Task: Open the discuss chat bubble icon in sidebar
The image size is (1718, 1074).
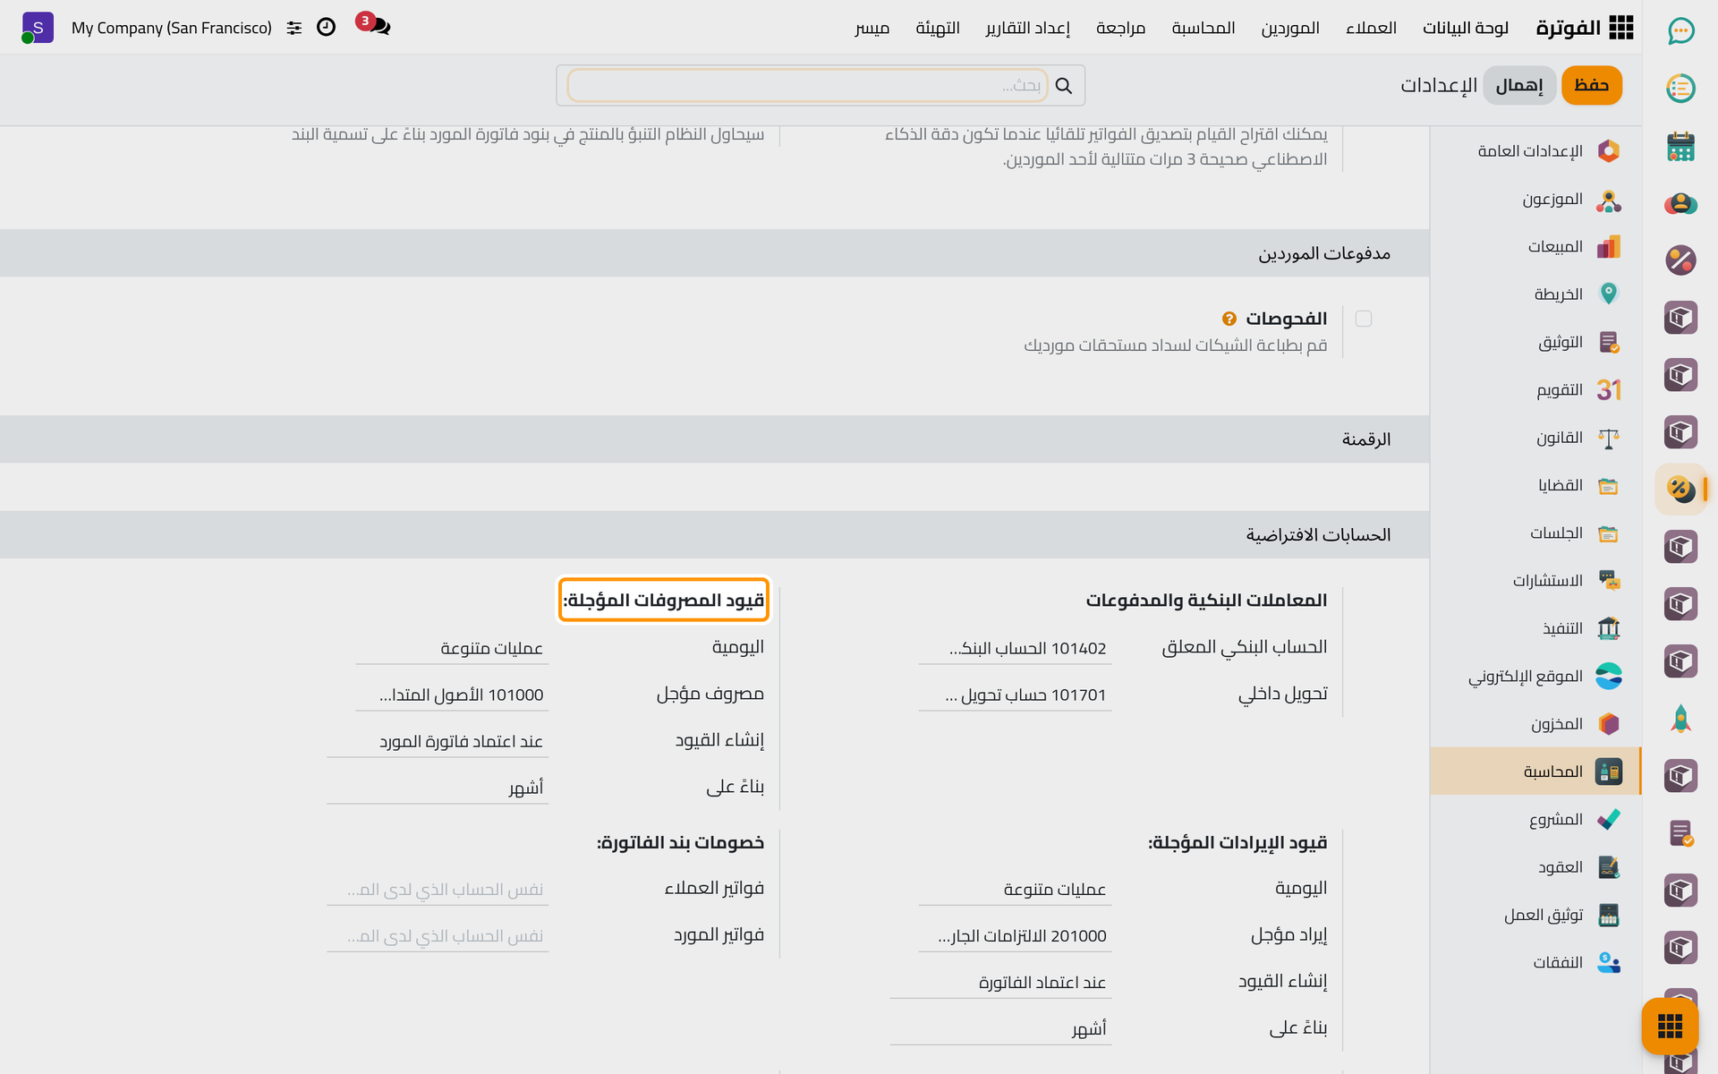Action: [x=1680, y=31]
